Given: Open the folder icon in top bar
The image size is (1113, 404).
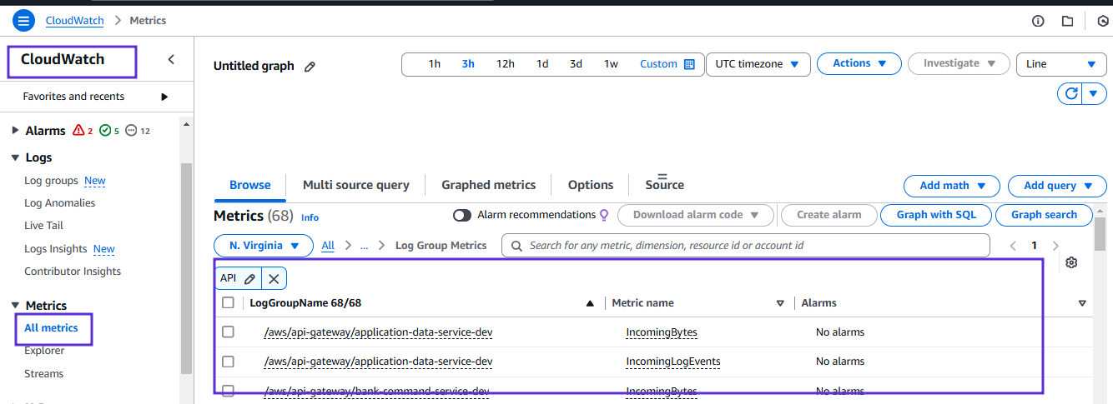Looking at the screenshot, I should 1067,21.
